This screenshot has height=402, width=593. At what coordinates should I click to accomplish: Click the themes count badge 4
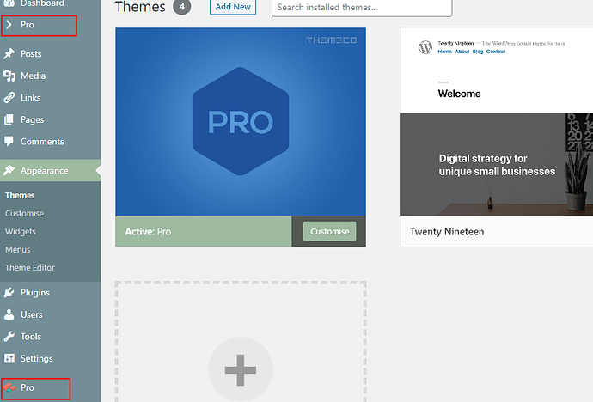click(x=182, y=6)
